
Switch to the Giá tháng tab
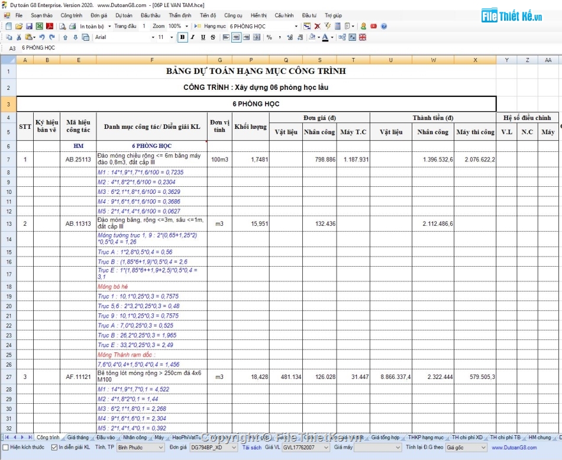pyautogui.click(x=77, y=438)
